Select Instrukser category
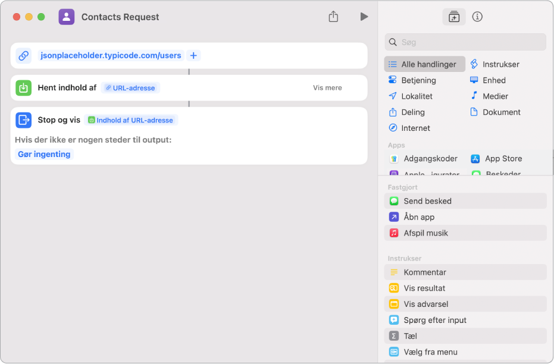This screenshot has height=364, width=554. pos(495,64)
